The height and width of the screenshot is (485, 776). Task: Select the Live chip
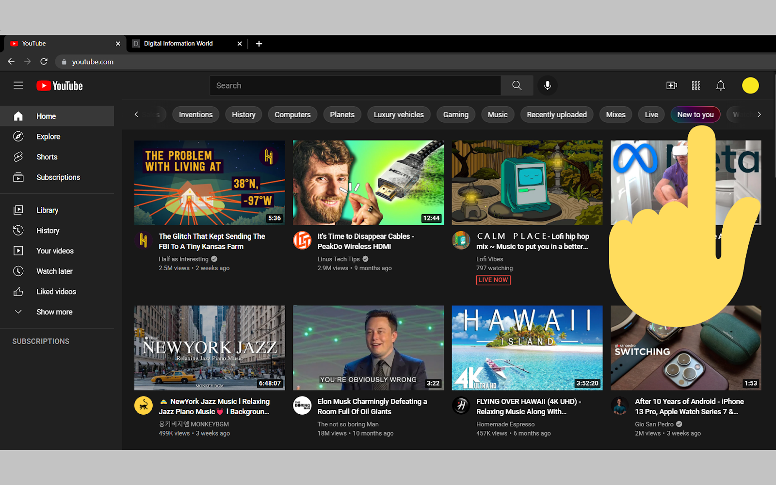[x=651, y=115]
